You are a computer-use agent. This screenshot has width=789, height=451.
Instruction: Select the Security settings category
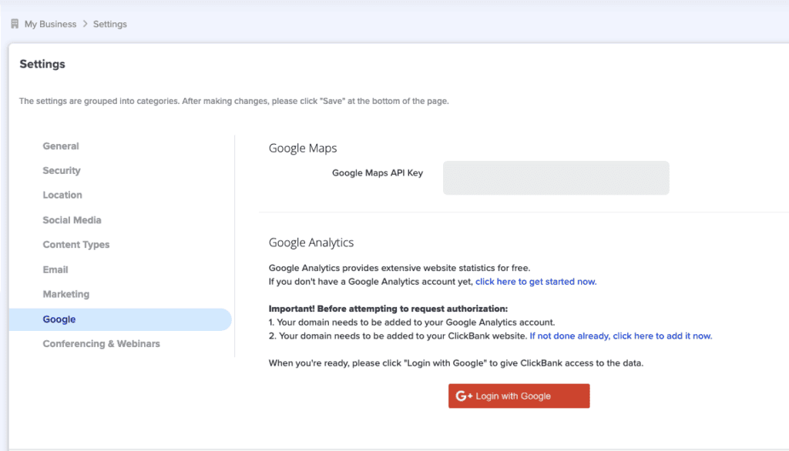point(62,170)
